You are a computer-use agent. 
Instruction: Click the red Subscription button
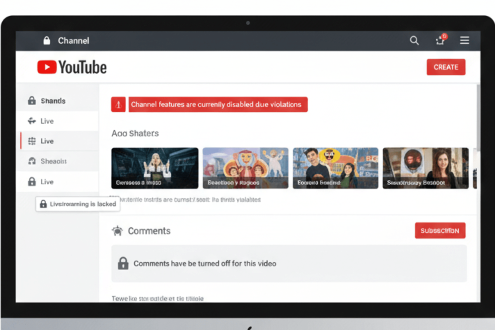(x=440, y=231)
